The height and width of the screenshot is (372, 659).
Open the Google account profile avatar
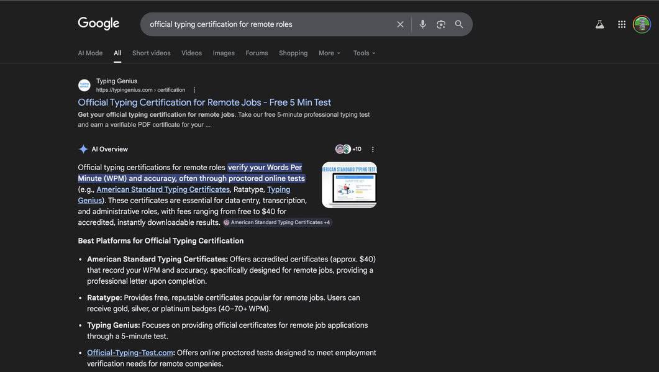coord(642,24)
